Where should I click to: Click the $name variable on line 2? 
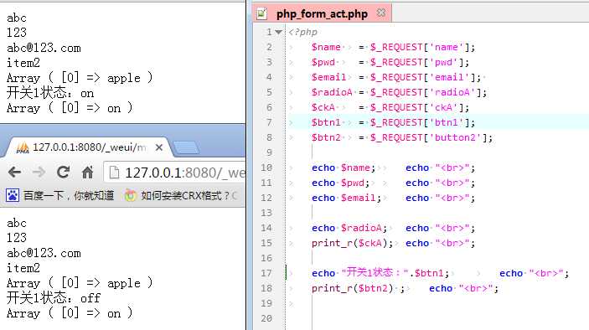(326, 47)
